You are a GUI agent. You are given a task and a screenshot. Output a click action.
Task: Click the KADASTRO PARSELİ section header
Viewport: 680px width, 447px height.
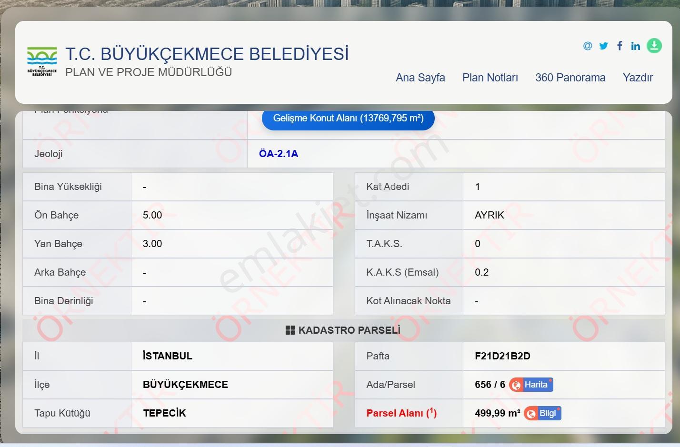pyautogui.click(x=343, y=330)
